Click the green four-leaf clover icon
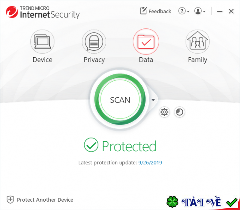This screenshot has width=240, height=210. point(172,202)
